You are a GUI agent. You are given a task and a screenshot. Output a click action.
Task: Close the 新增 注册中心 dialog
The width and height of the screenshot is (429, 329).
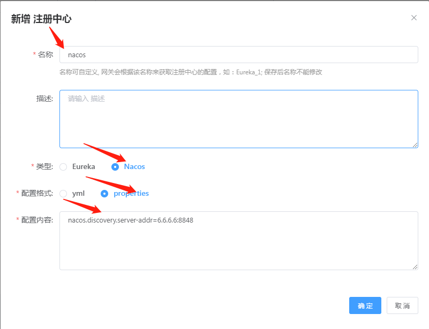tap(413, 18)
